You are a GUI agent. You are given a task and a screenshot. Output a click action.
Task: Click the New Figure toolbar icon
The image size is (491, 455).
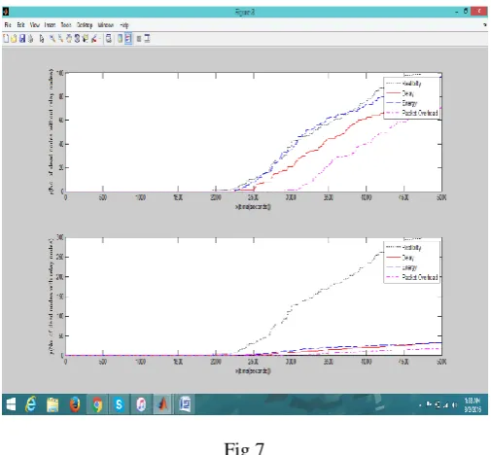pos(6,39)
